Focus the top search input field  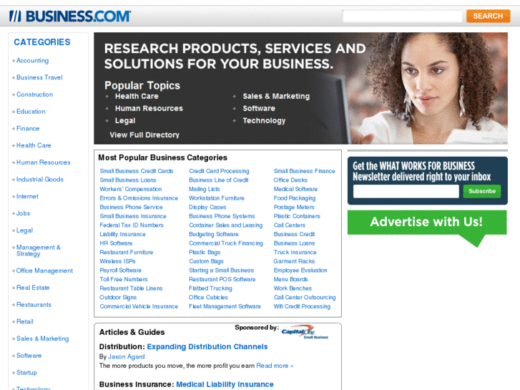(402, 16)
